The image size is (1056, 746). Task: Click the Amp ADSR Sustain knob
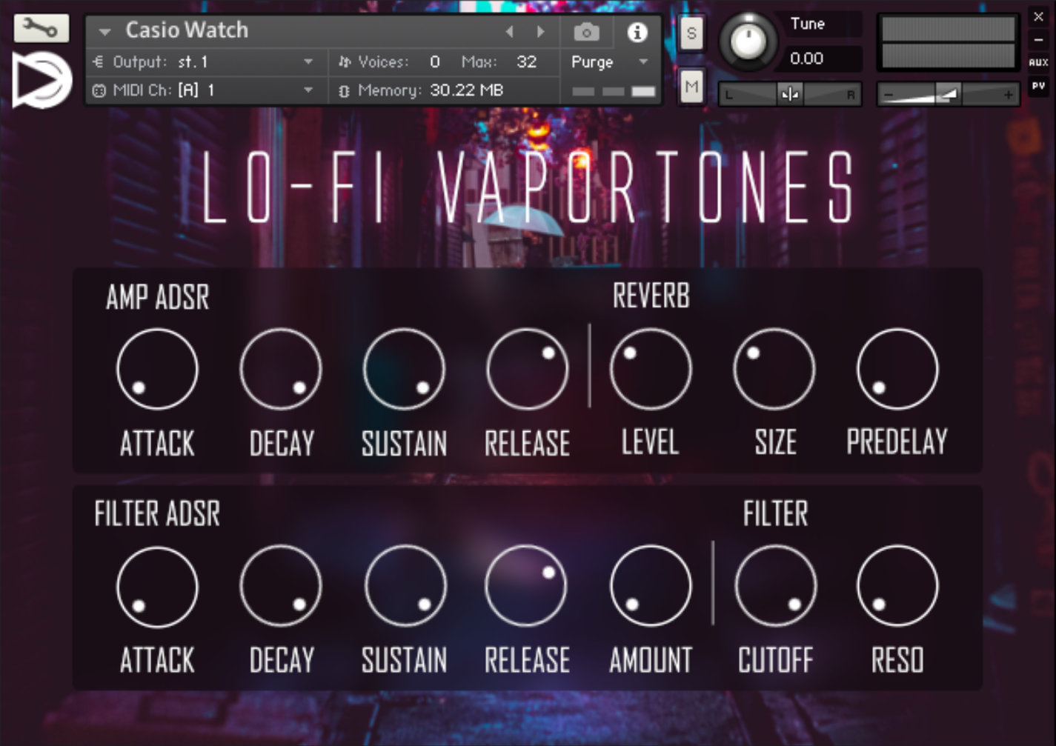tap(404, 369)
